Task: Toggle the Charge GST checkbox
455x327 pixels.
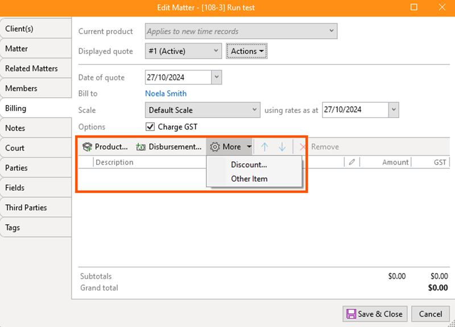Action: 151,127
